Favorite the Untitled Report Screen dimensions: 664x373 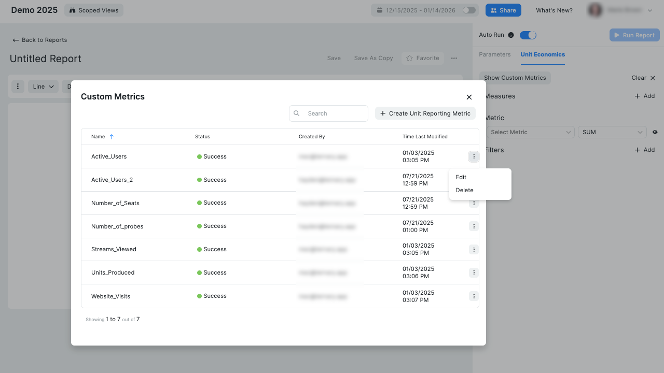coord(423,58)
